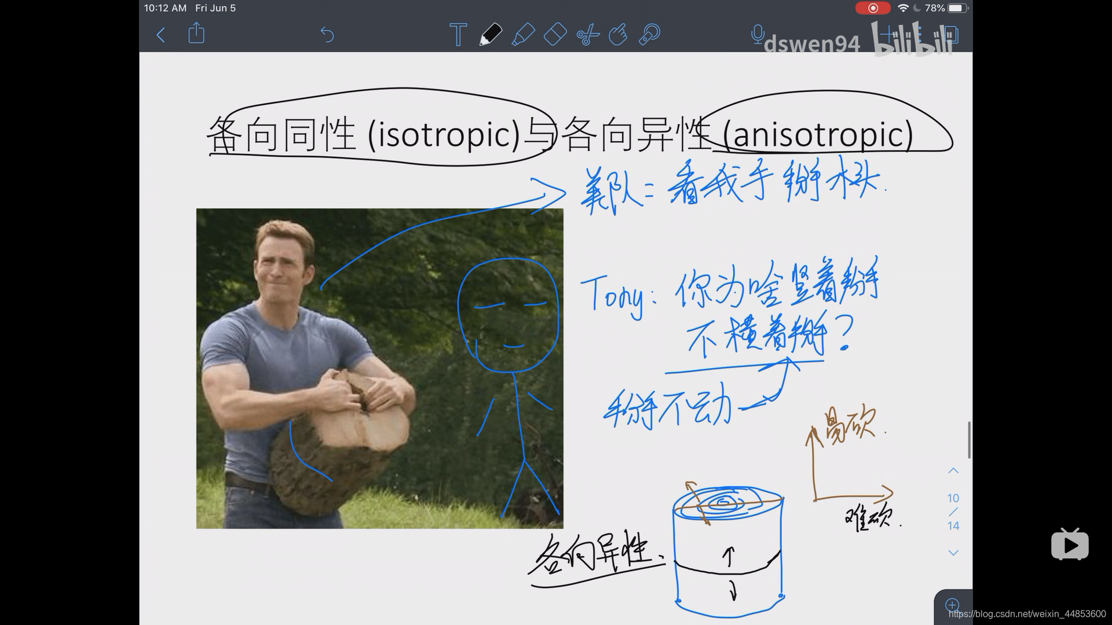Undo the last stroke
Screen dimensions: 1112x625
tap(327, 35)
